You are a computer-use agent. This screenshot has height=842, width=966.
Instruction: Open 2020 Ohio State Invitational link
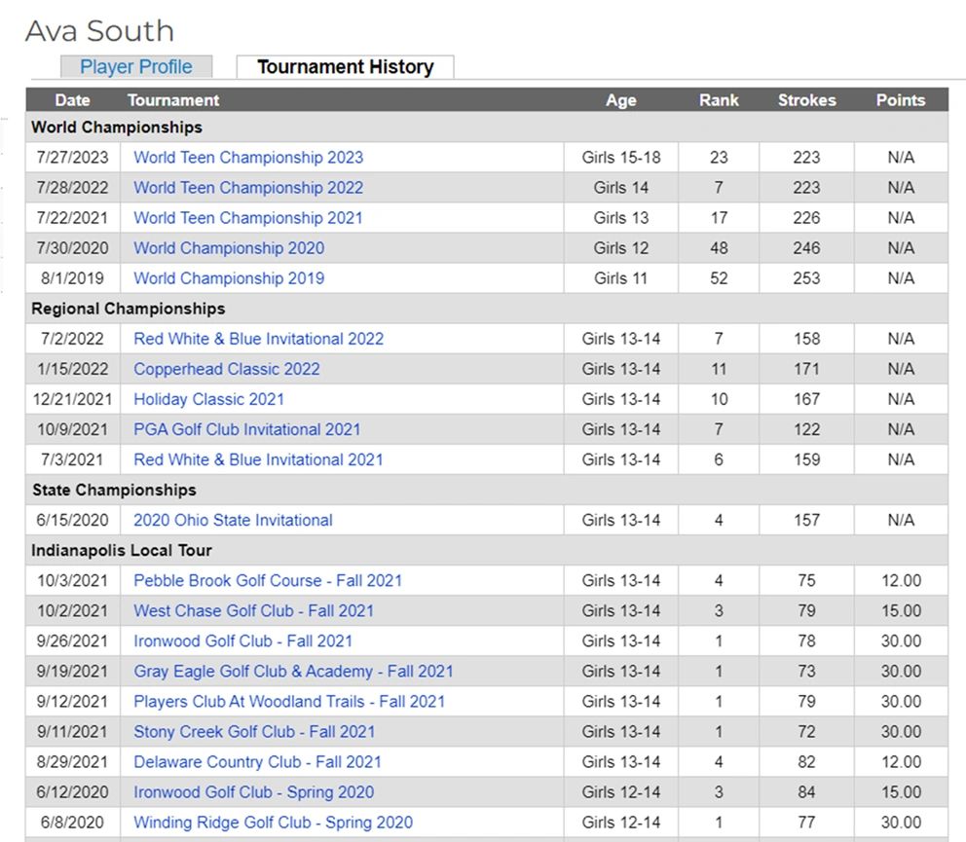tap(233, 520)
